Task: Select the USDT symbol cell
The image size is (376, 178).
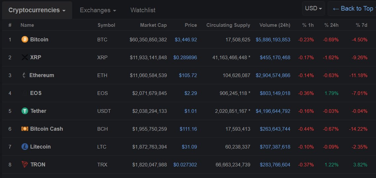Action: coord(104,111)
